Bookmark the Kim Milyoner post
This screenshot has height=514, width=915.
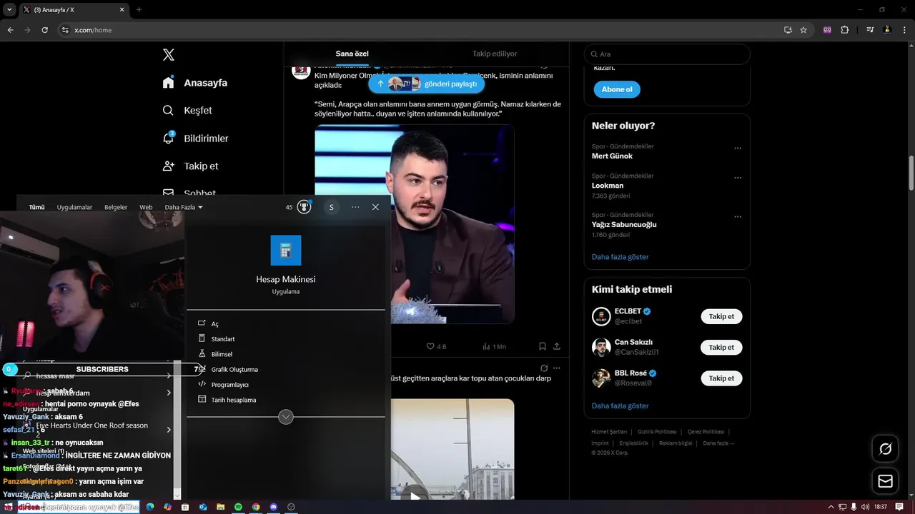point(542,346)
